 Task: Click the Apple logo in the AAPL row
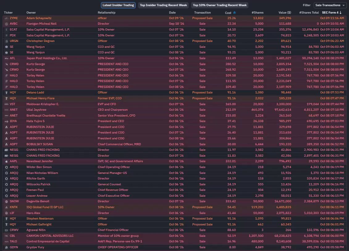pyautogui.click(x=6, y=161)
